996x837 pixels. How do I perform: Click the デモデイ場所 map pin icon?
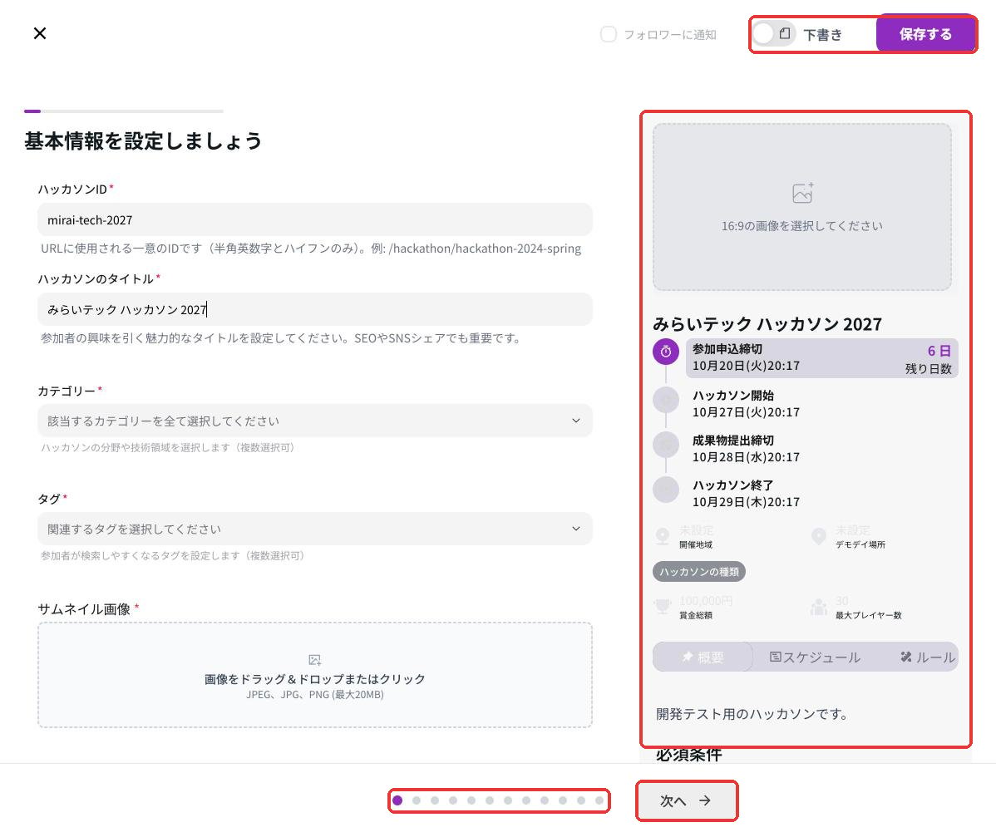pyautogui.click(x=819, y=537)
